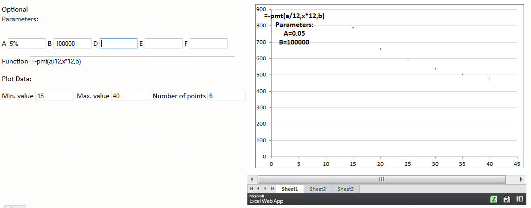
Task: Click the scroll left arrow on horizontal scrollbar
Action: pos(252,179)
